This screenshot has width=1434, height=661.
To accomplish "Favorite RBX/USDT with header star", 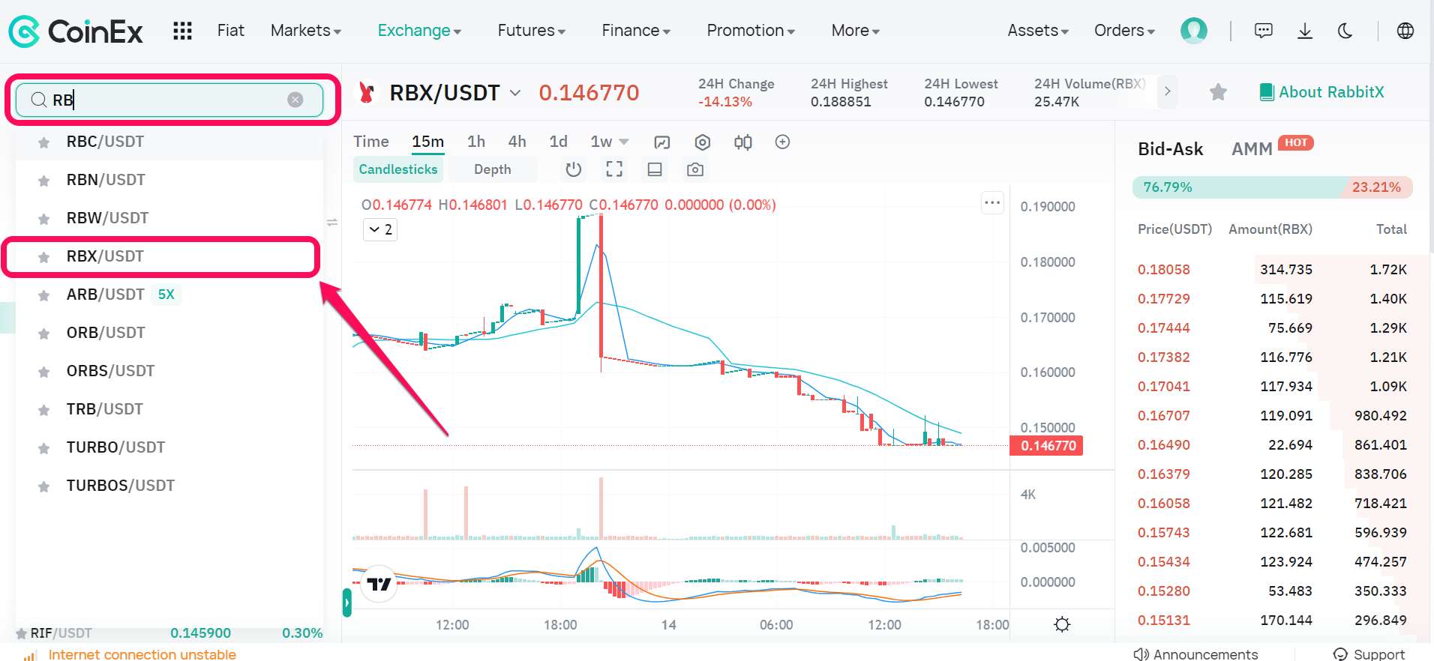I will [1218, 92].
